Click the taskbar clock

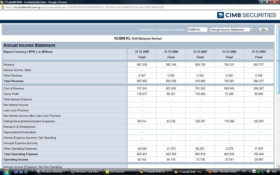pyautogui.click(x=274, y=171)
